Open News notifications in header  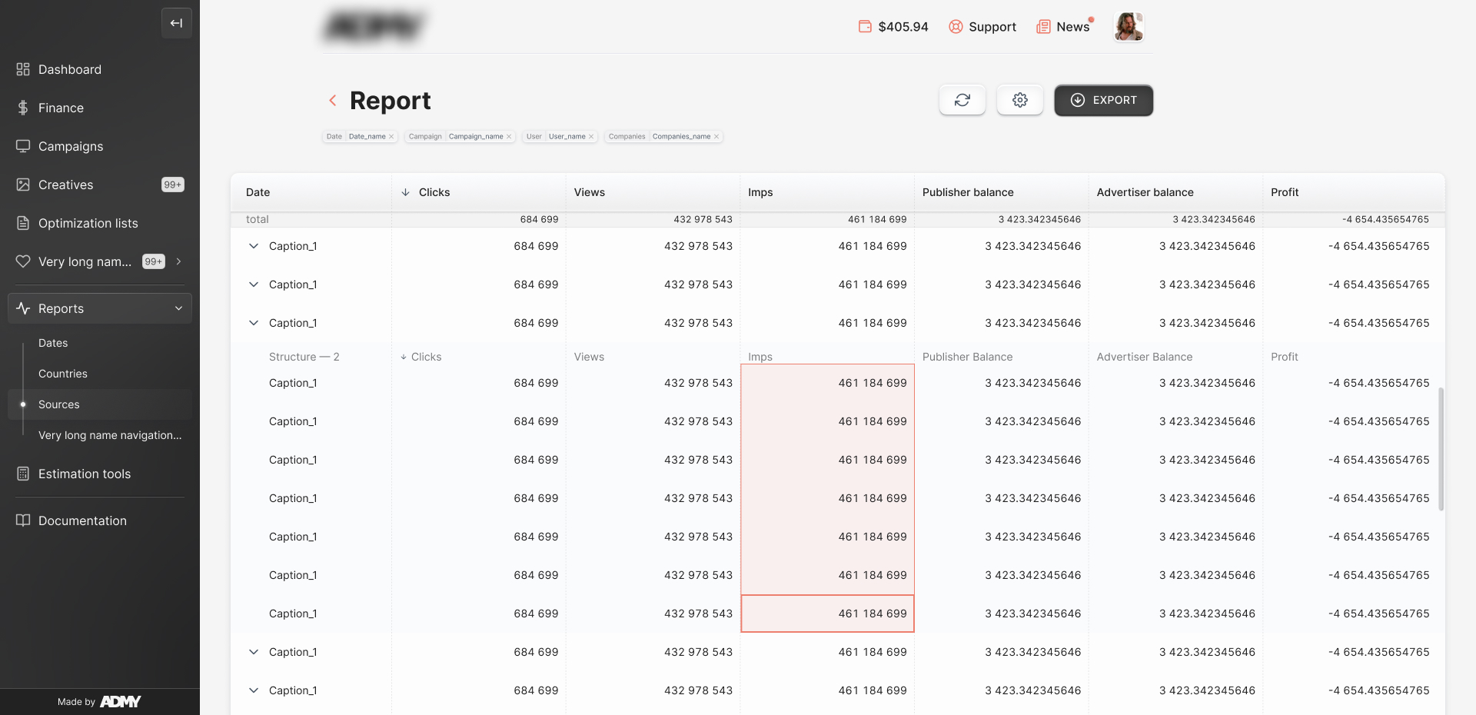[1063, 27]
